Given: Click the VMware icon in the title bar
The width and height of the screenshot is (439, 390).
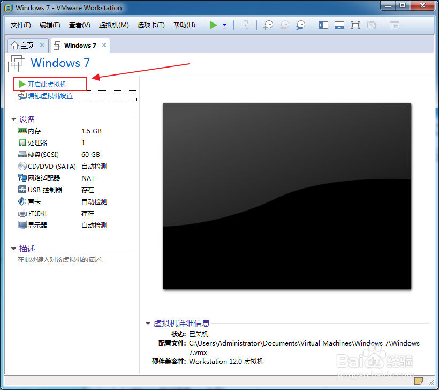Looking at the screenshot, I should [9, 8].
